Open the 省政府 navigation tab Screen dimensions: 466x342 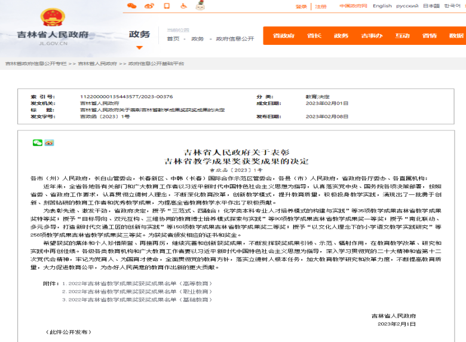tap(283, 35)
